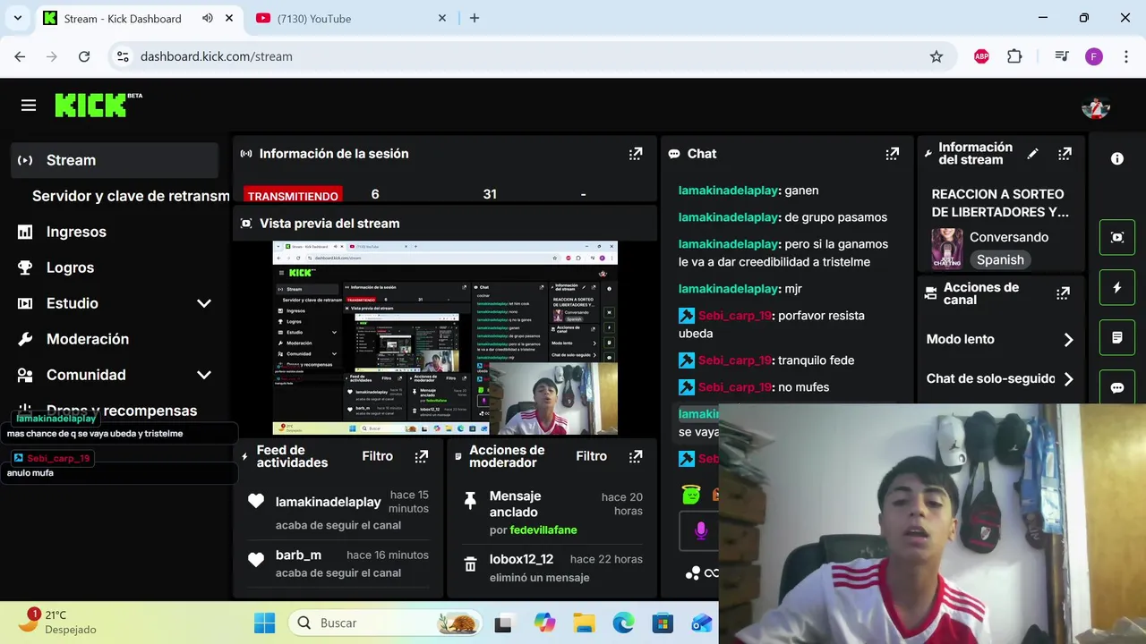Image resolution: width=1146 pixels, height=644 pixels.
Task: Toggle activity feed lightning widget in sidebar
Action: click(x=1117, y=288)
